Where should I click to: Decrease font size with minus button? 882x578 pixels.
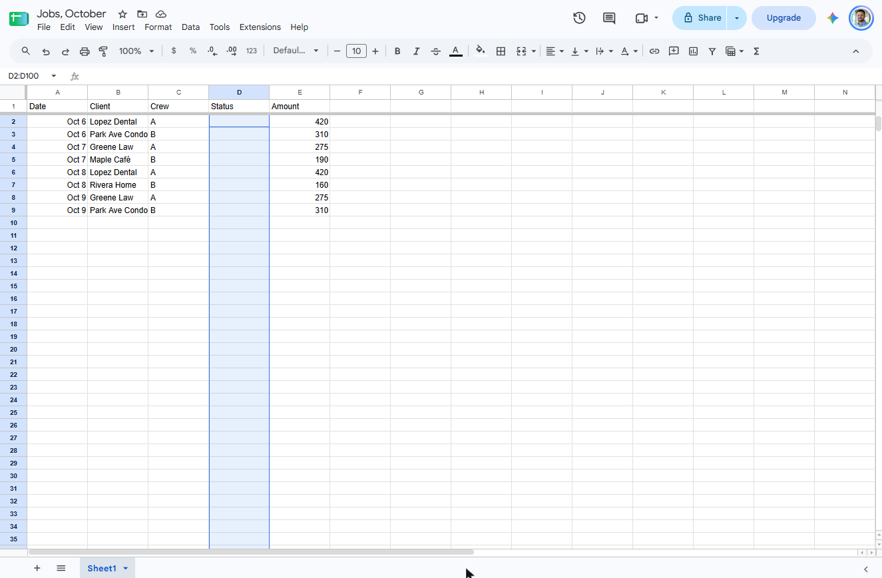tap(337, 51)
